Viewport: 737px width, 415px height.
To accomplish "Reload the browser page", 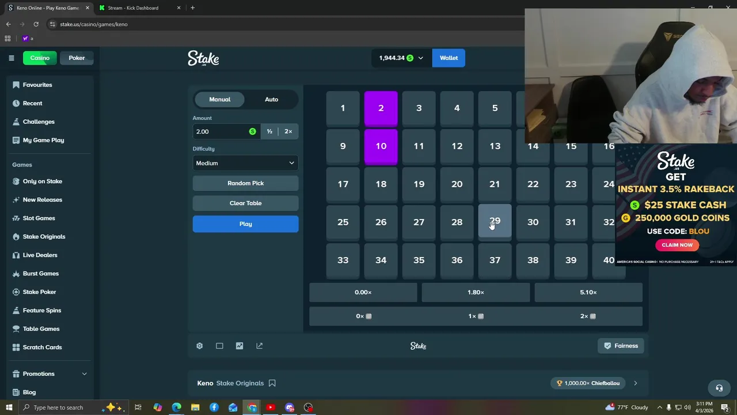I will pos(36,24).
